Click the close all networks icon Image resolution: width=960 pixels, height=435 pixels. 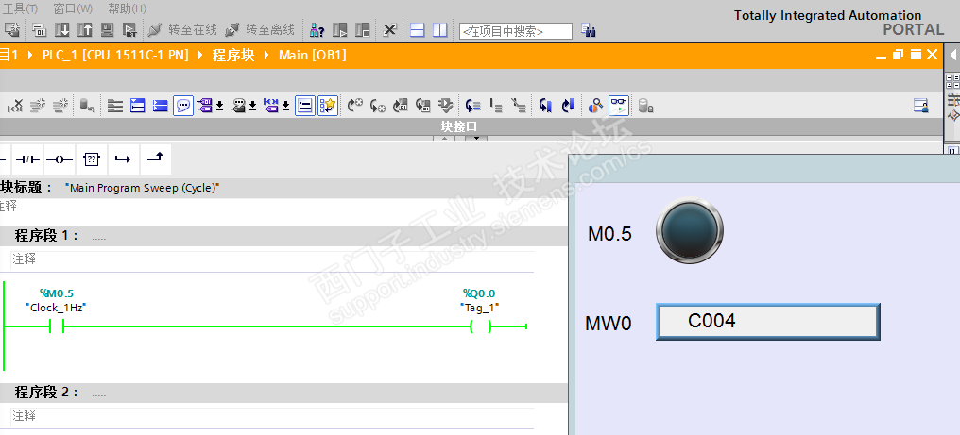coord(161,106)
